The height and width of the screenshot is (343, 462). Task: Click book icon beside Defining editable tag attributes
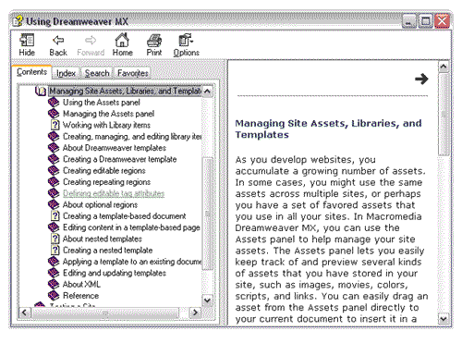[x=54, y=193]
